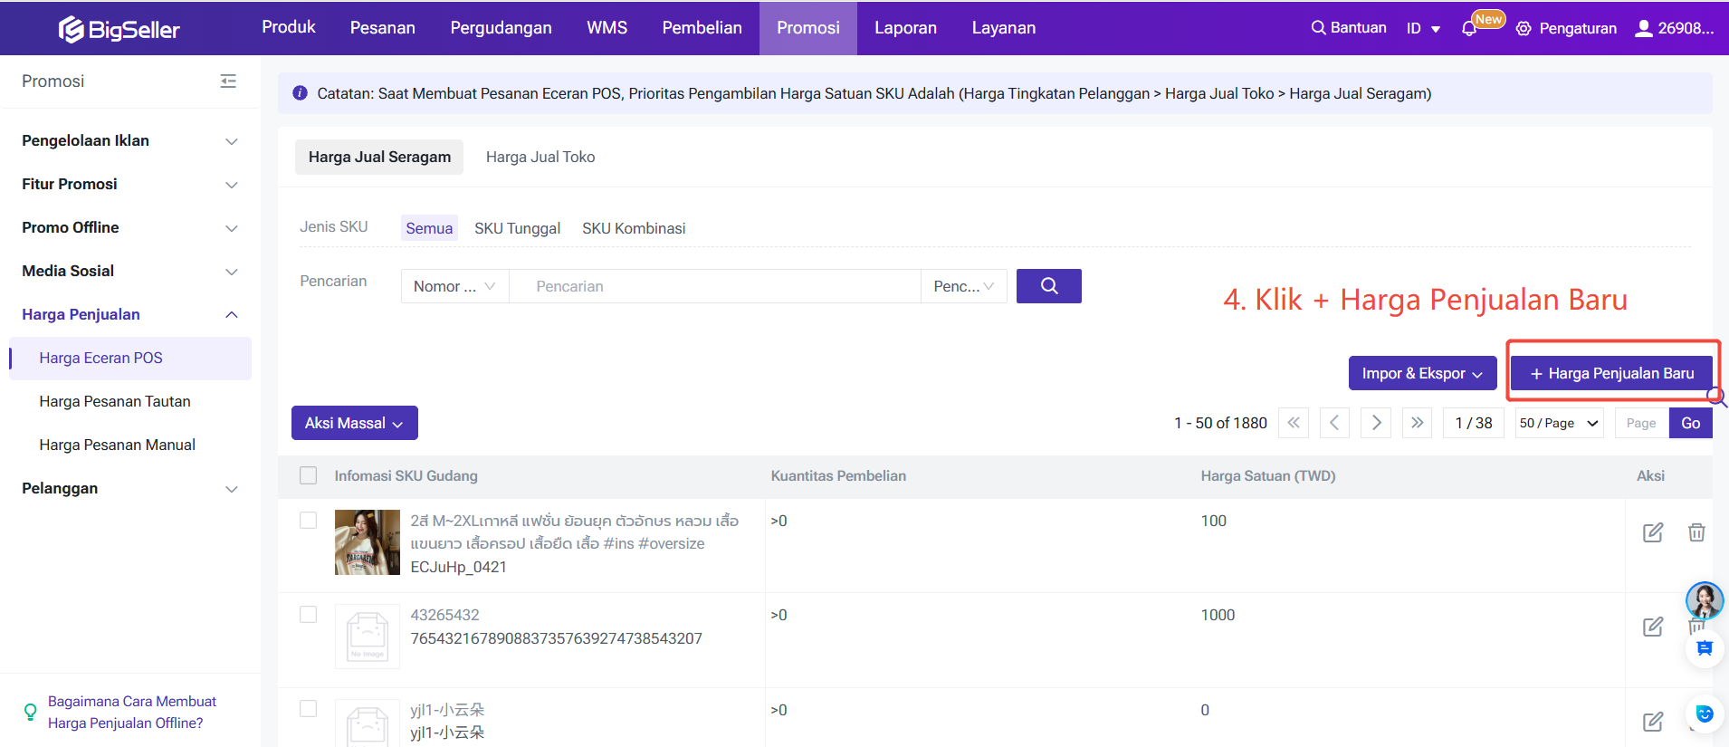Open customer support avatar chat
Screen dimensions: 1729x747
[1704, 599]
